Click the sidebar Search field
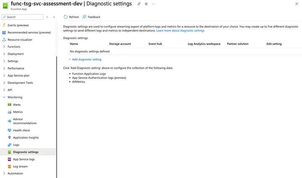The height and width of the screenshot is (178, 302). 23,17
